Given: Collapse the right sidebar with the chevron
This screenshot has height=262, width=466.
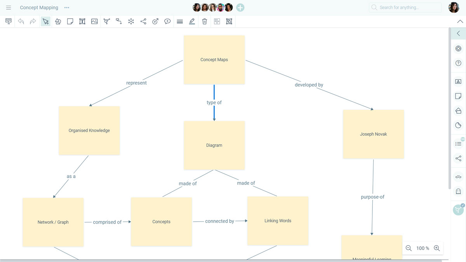Looking at the screenshot, I should [x=458, y=33].
